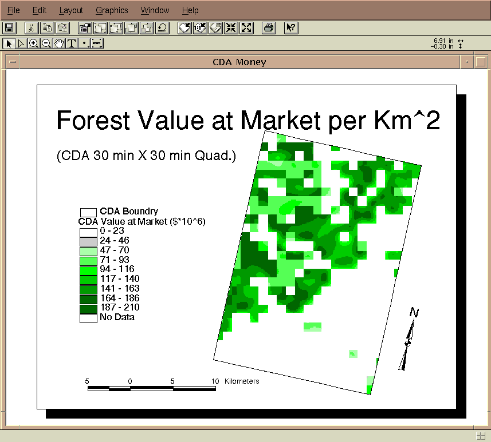This screenshot has width=491, height=442.
Task: Open the CDA Money window control menu
Action: pyautogui.click(x=12, y=62)
